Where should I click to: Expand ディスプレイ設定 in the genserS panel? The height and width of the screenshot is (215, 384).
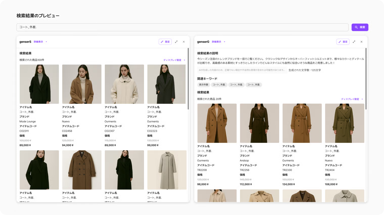click(x=174, y=60)
